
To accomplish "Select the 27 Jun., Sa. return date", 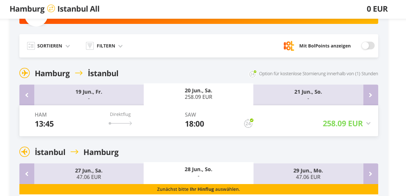I will click(x=89, y=173).
